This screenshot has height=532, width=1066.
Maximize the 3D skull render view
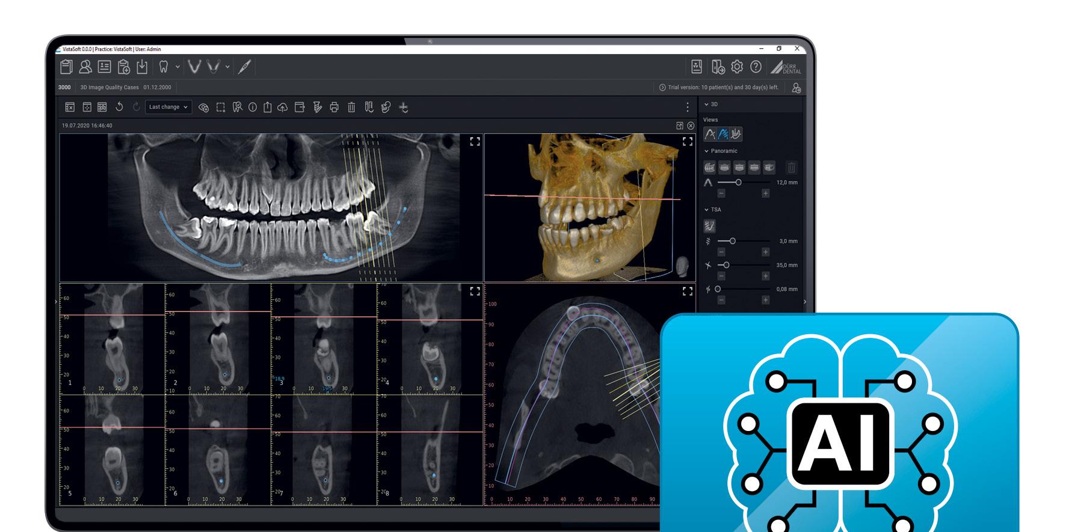[688, 141]
